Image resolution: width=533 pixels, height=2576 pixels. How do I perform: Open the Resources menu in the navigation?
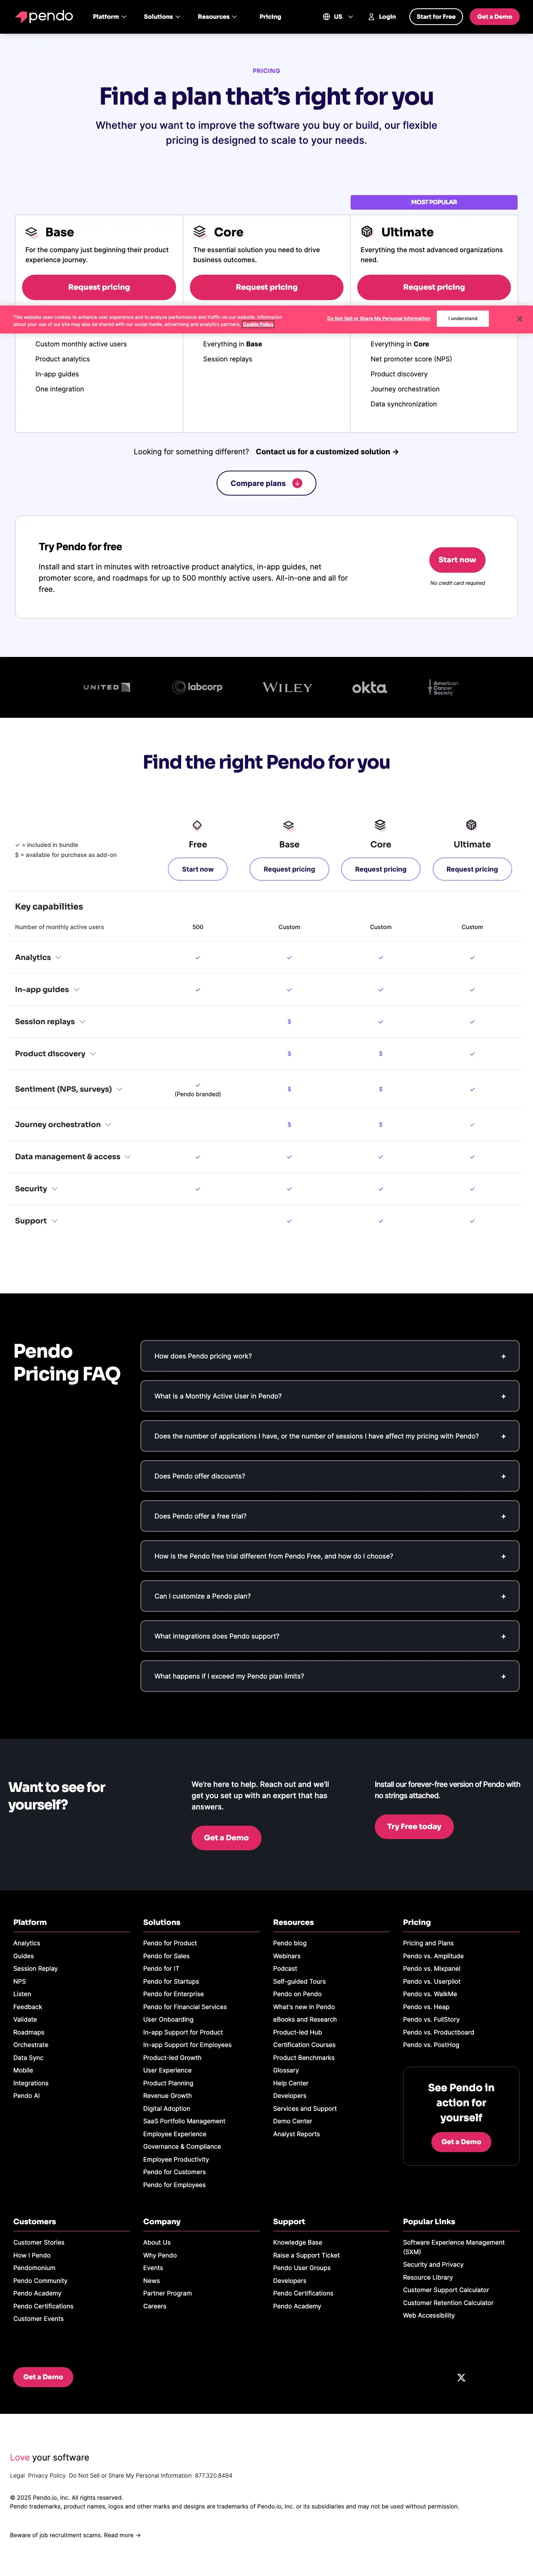click(x=216, y=16)
